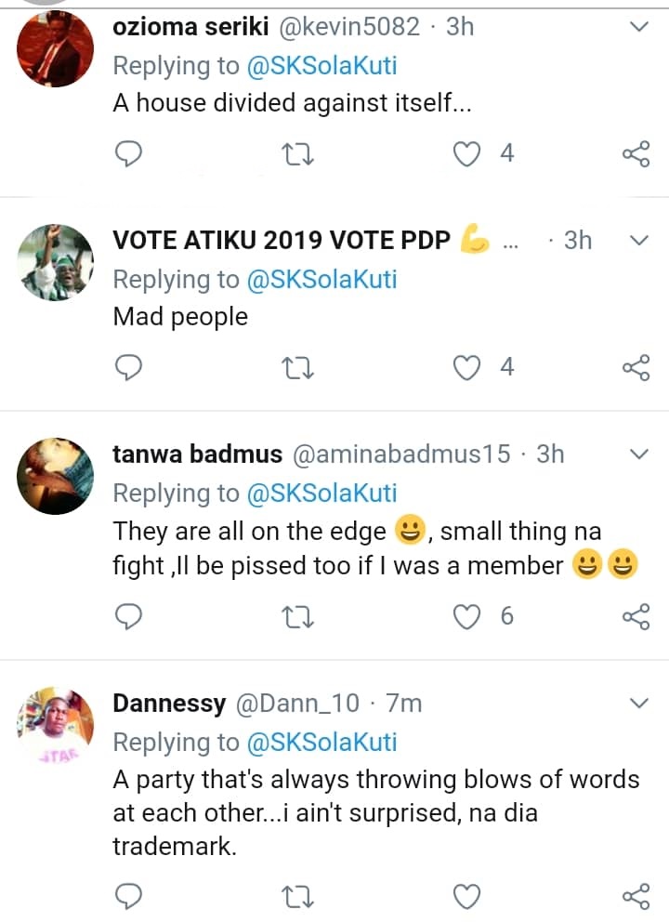Retweet ozioma seriki's tweet
The width and height of the screenshot is (669, 922).
(x=297, y=153)
